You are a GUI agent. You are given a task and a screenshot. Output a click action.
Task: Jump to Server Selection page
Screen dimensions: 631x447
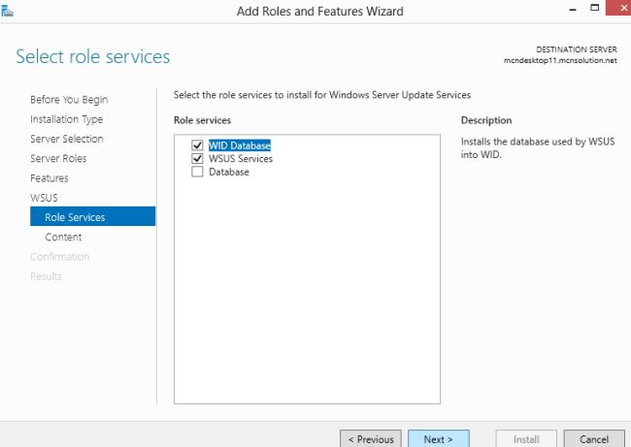point(67,139)
